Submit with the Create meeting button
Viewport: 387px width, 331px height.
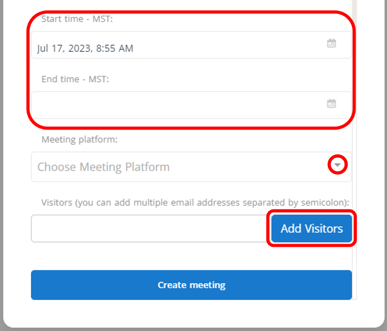(x=191, y=285)
